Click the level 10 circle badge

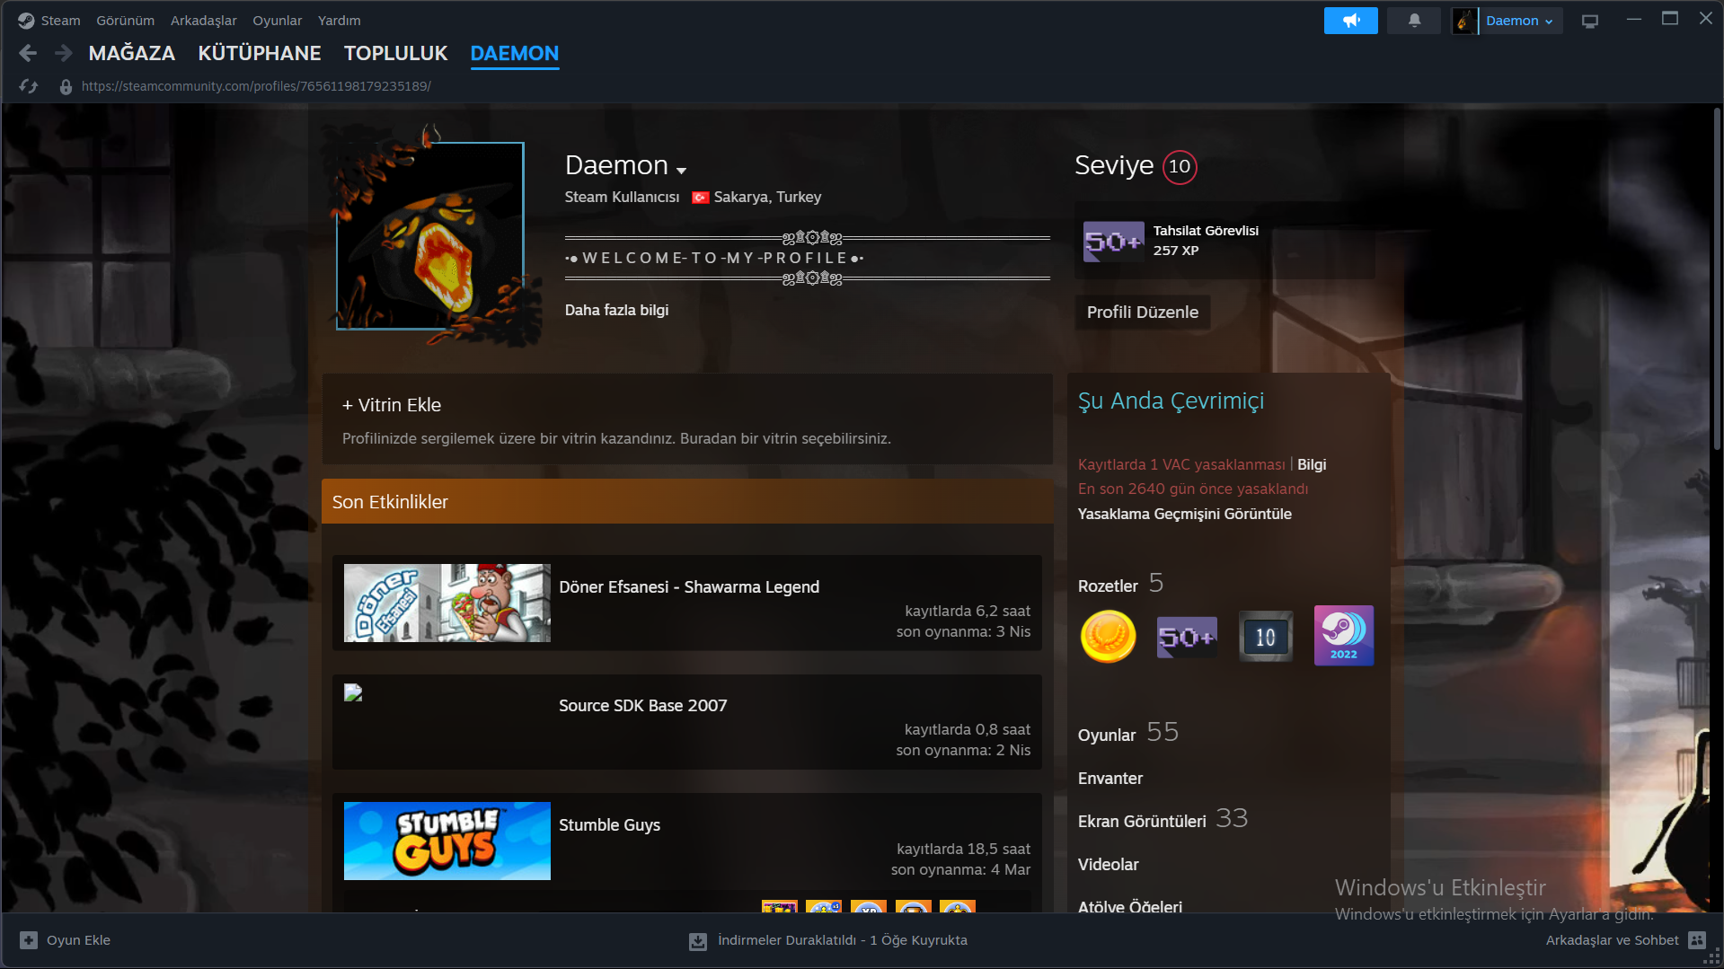[x=1180, y=167]
